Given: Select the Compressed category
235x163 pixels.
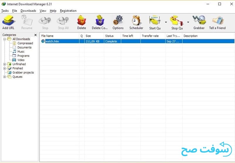Looking at the screenshot, I should pyautogui.click(x=25, y=43).
